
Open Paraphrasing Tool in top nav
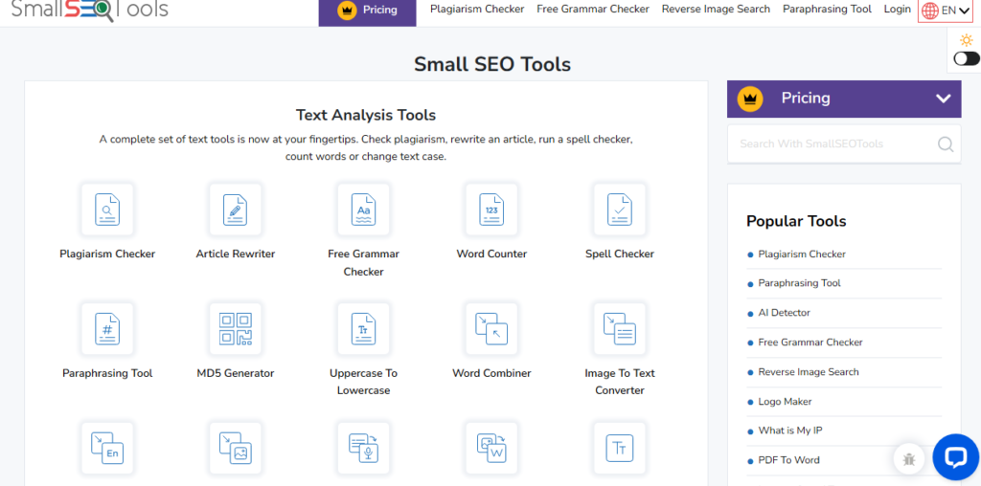tap(827, 10)
